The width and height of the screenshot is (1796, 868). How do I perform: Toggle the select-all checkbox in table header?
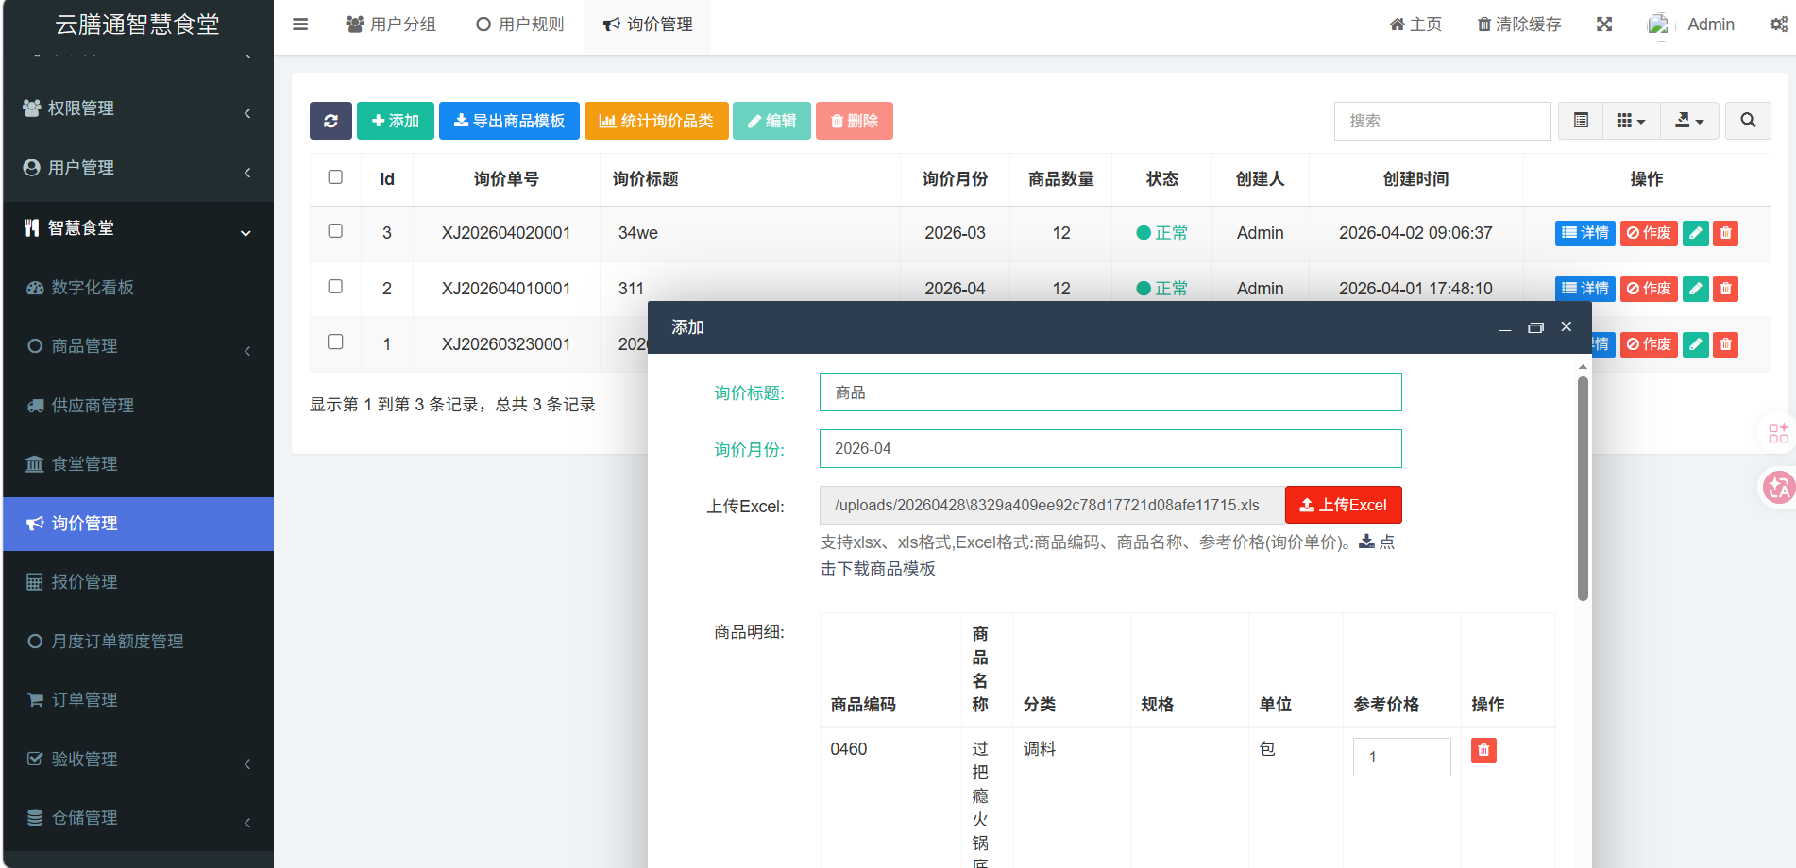click(335, 177)
